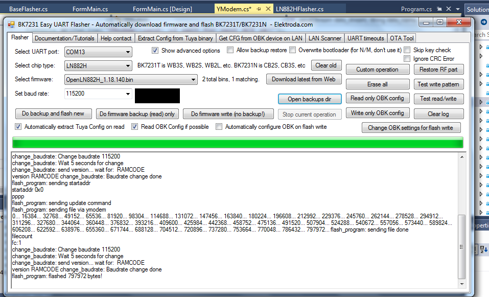Click the BK7231 Easy UART Flasher app icon
This screenshot has height=297, width=489.
11,25
